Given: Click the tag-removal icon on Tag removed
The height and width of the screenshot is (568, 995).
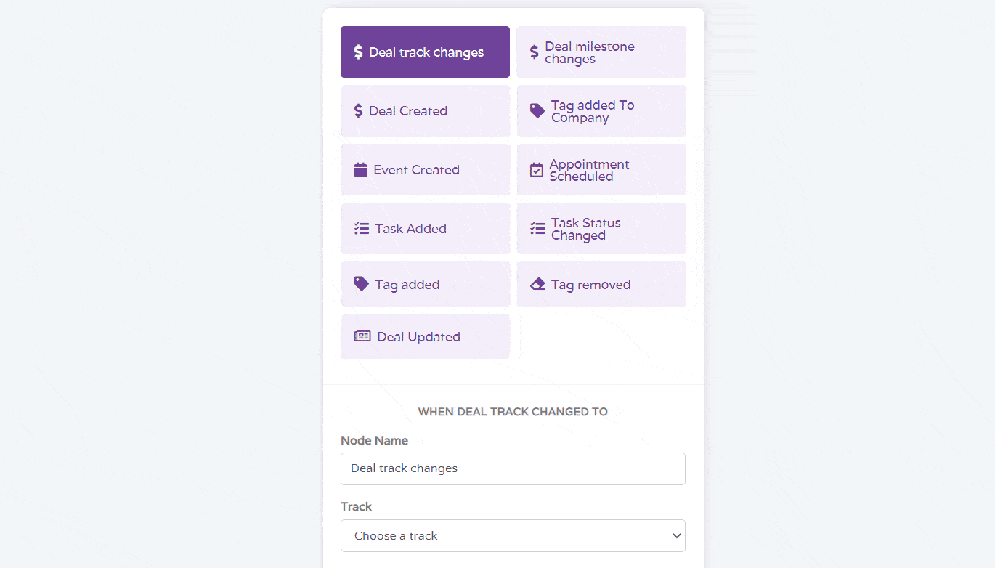Looking at the screenshot, I should [537, 284].
